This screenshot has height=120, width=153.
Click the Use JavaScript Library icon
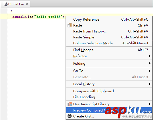[x=70, y=104]
